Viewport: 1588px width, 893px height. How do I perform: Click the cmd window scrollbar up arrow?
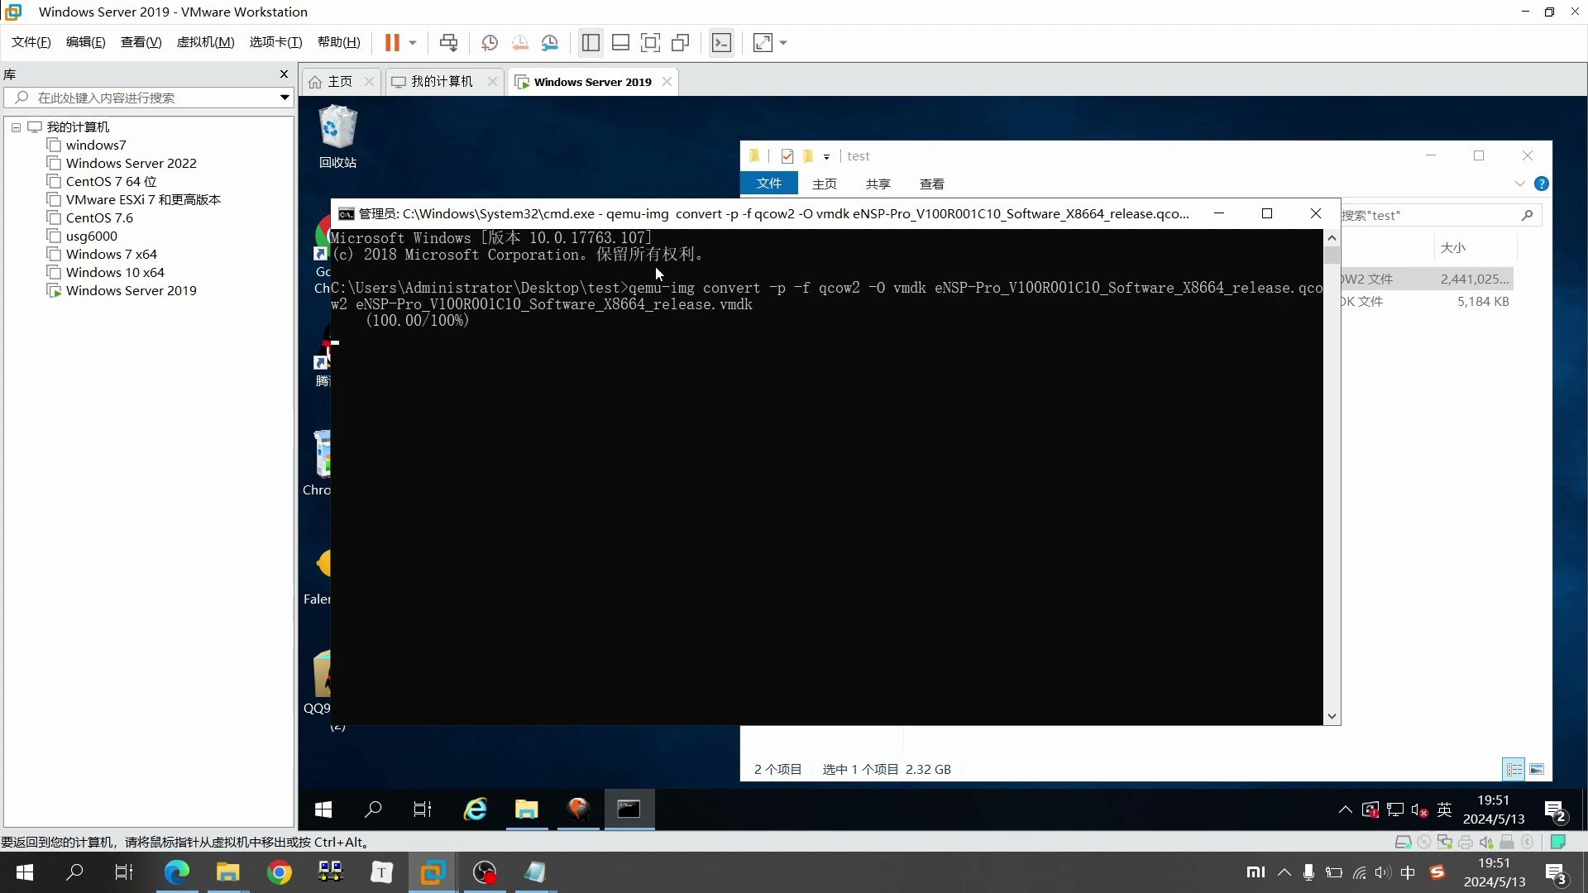tap(1332, 238)
